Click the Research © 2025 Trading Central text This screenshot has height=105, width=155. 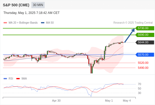(x=133, y=23)
